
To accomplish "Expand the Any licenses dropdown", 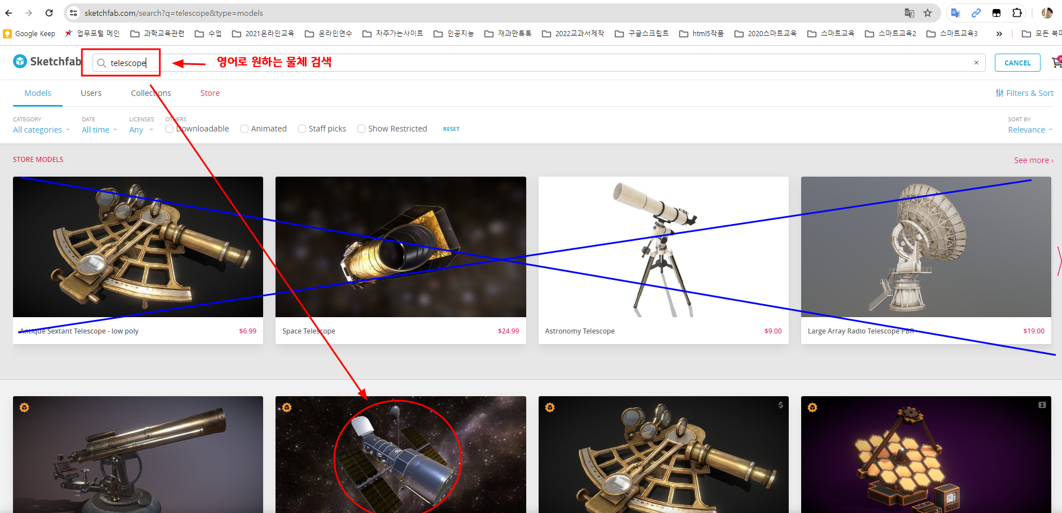I will pyautogui.click(x=141, y=130).
